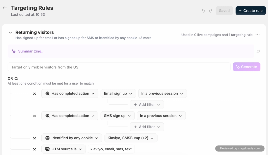The height and width of the screenshot is (155, 268).
Task: Open the SMS sign up dropdown
Action: pos(118,116)
